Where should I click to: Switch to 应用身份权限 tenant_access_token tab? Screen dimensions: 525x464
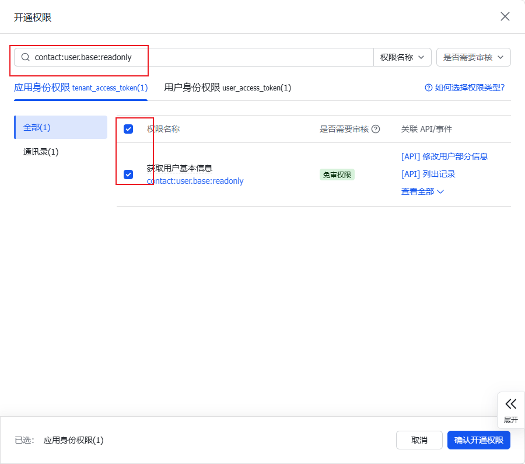pyautogui.click(x=80, y=88)
